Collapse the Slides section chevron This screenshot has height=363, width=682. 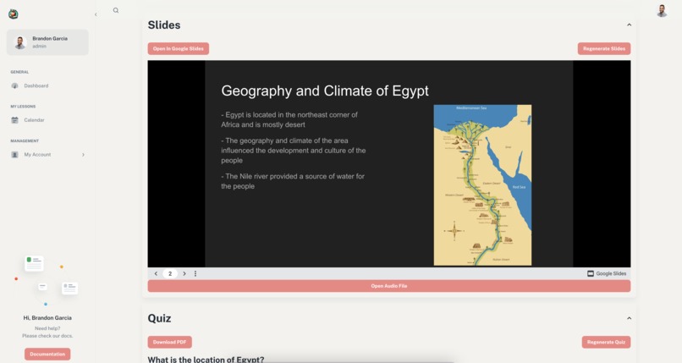click(629, 25)
